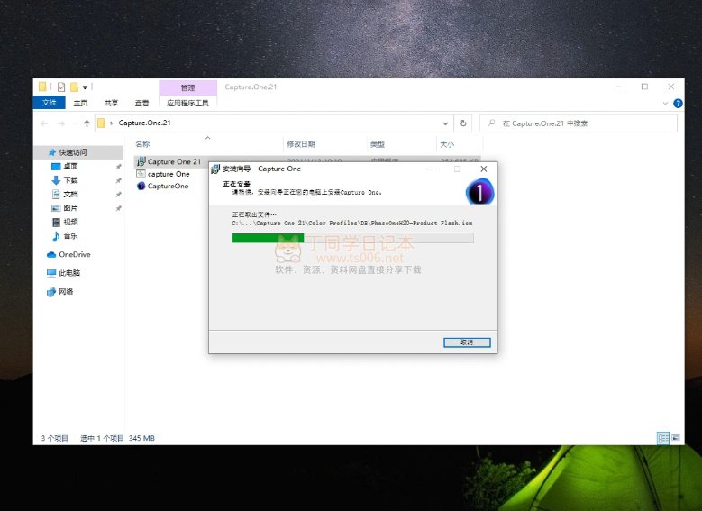
Task: Switch to details view layout icon
Action: pos(663,438)
